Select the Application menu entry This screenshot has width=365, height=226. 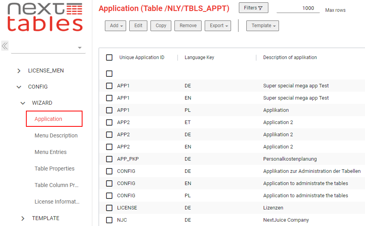tap(54, 119)
